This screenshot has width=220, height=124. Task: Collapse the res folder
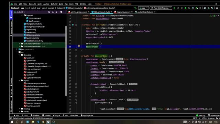(17, 52)
